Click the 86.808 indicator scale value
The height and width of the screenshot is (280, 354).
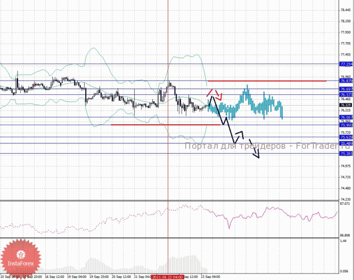(x=345, y=235)
